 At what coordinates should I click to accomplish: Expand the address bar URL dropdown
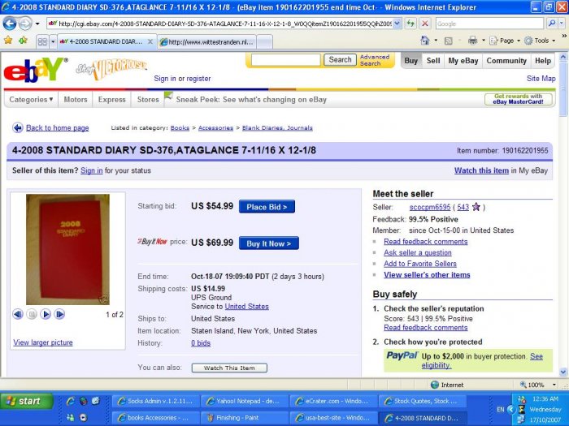coord(397,24)
